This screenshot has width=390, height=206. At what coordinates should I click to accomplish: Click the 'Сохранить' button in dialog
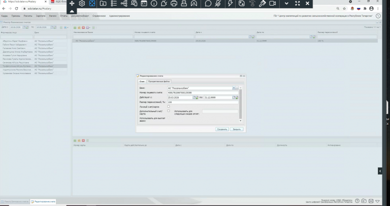point(222,129)
